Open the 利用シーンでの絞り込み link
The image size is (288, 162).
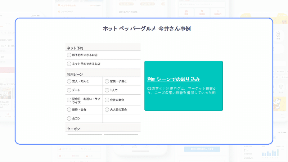point(174,79)
